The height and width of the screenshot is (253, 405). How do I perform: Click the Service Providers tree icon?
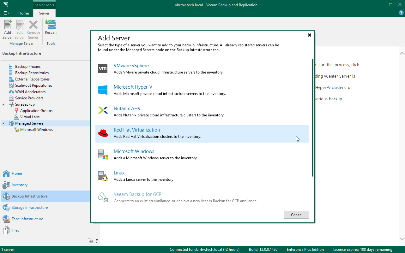(x=11, y=98)
